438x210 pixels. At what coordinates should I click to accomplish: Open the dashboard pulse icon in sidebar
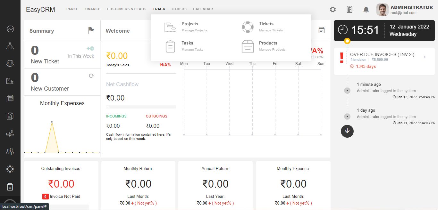coord(10,29)
